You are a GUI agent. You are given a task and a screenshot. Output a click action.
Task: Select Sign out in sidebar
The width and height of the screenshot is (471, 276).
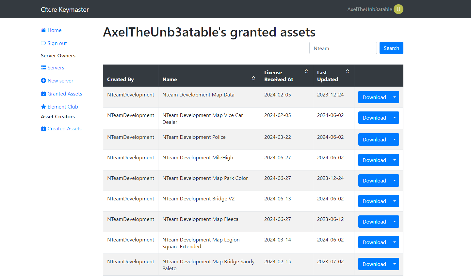pyautogui.click(x=54, y=43)
